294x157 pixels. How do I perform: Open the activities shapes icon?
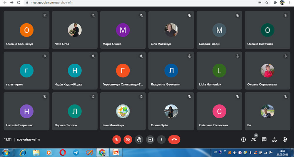tap(274, 140)
